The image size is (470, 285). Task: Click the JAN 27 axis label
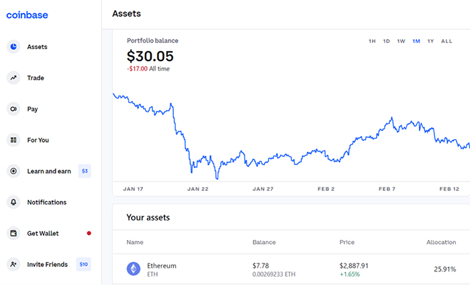(x=263, y=189)
